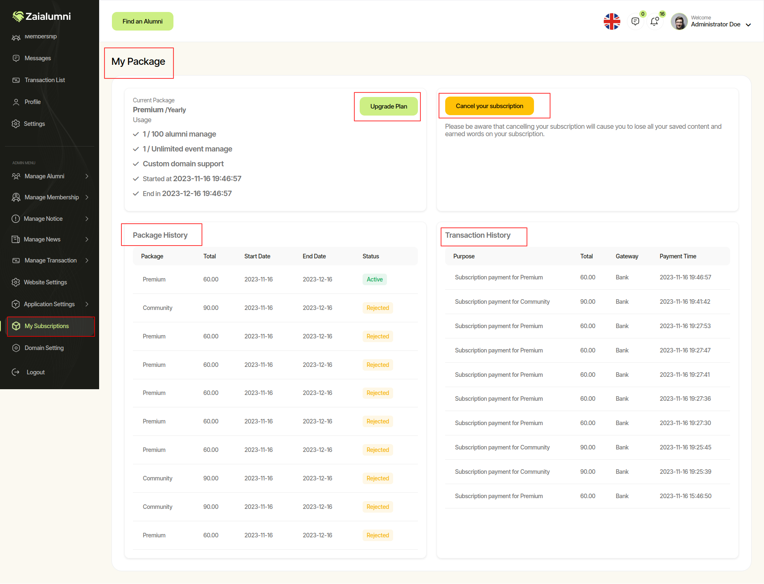This screenshot has height=584, width=764.
Task: Open Messages from the sidebar
Action: coord(38,58)
